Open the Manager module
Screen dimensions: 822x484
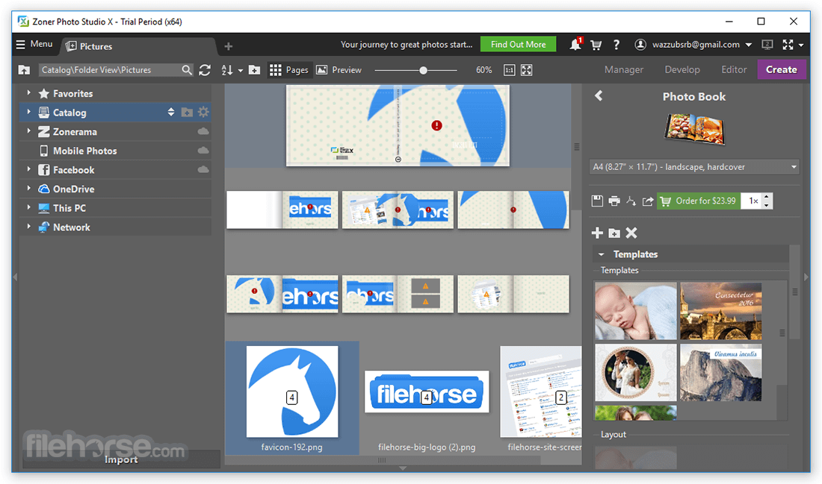click(624, 69)
